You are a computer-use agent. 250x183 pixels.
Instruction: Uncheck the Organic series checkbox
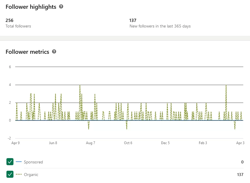10,175
